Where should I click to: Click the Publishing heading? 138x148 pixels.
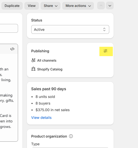pos(40,51)
